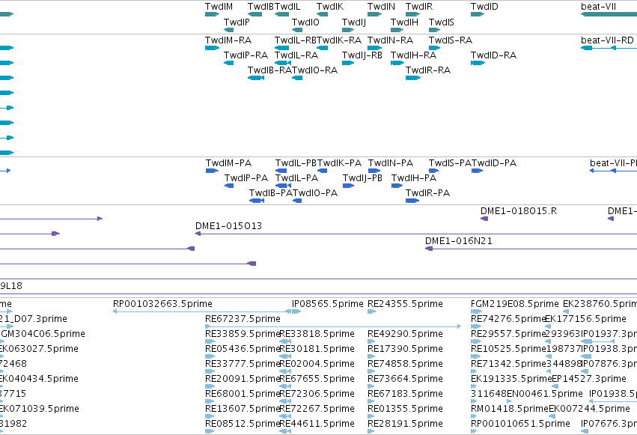The height and width of the screenshot is (435, 637).
Task: Open the RE17390.5prime EST
Action: click(371, 356)
